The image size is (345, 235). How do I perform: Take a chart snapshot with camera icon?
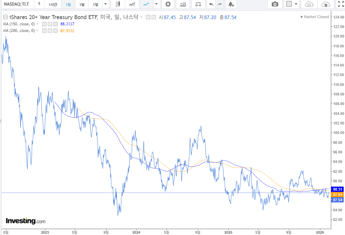(x=275, y=4)
